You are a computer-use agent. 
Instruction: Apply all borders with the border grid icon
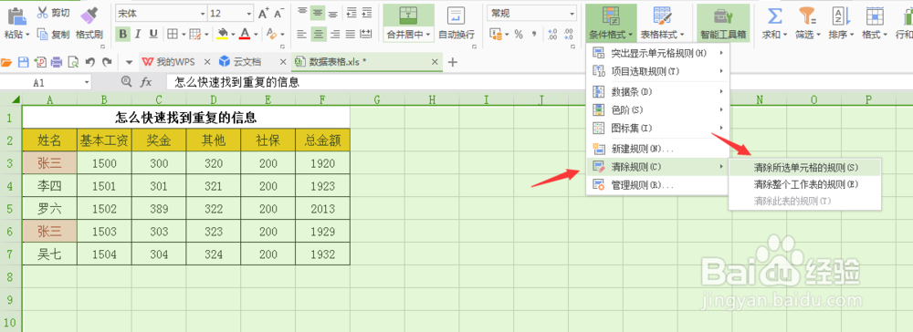(173, 35)
